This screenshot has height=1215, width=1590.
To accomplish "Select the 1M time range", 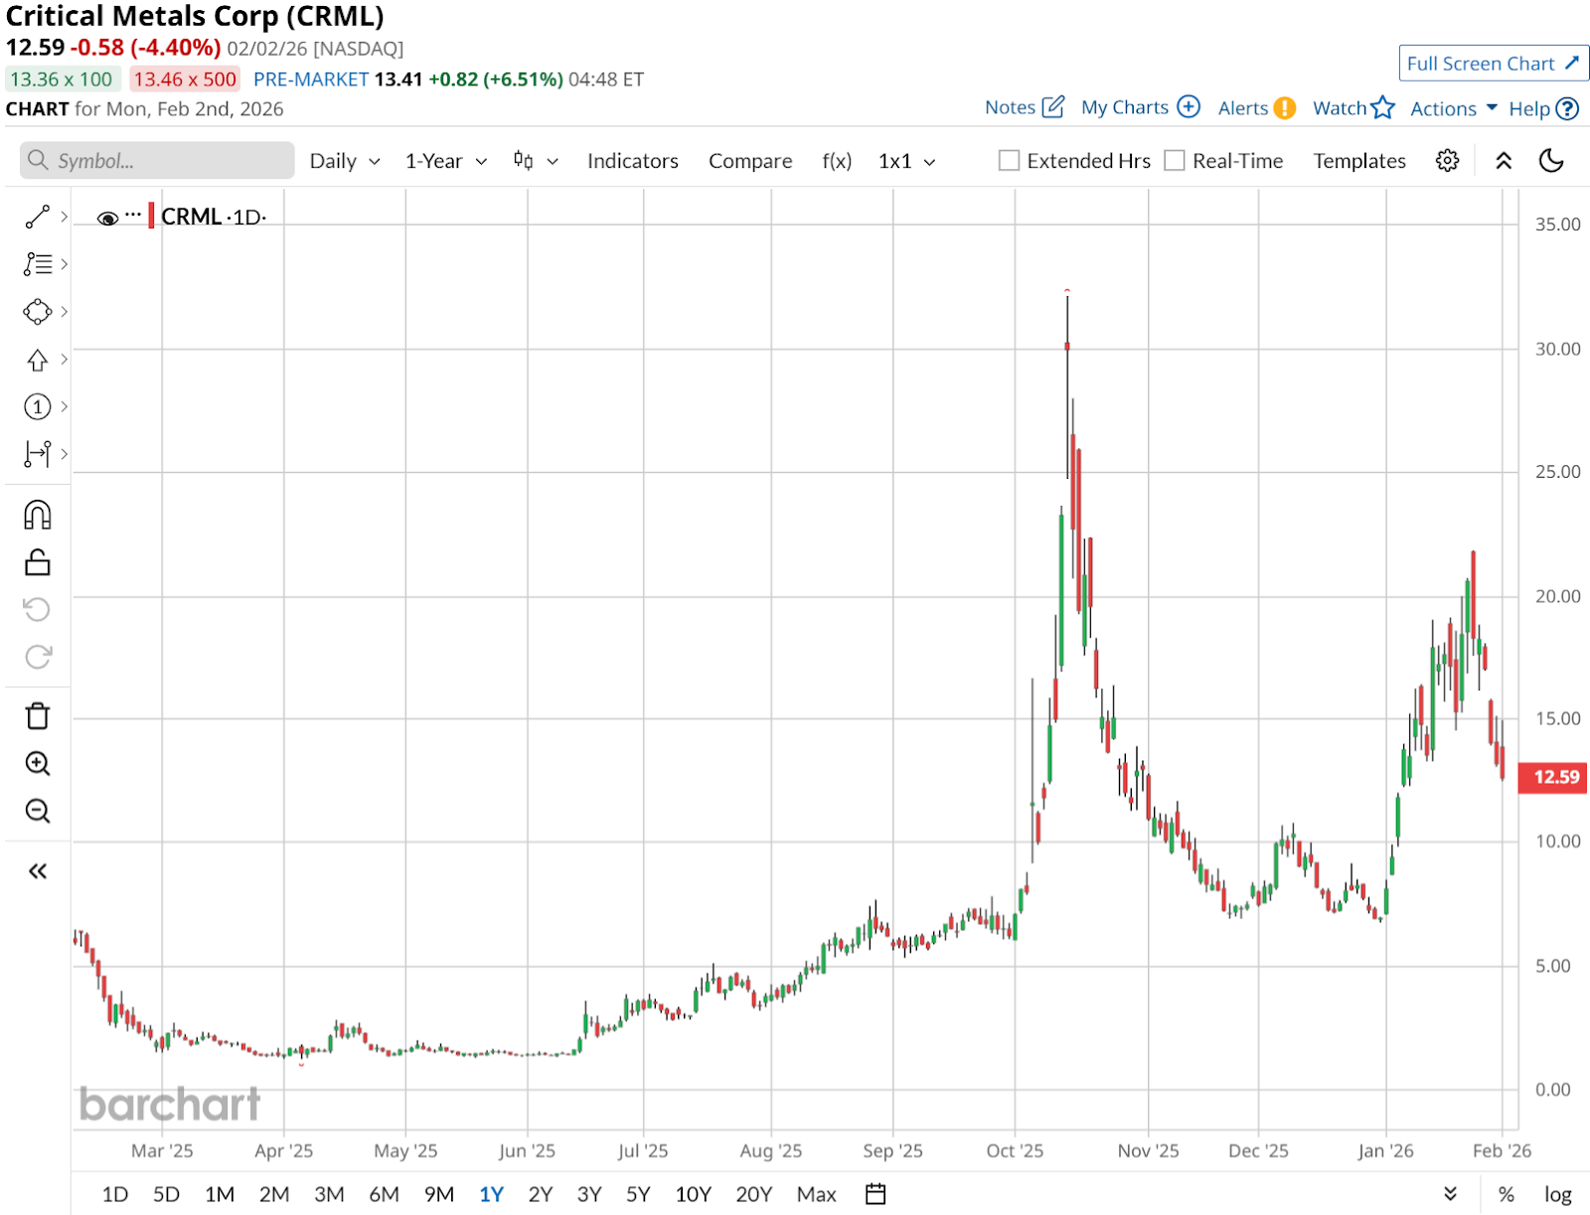I will [220, 1194].
